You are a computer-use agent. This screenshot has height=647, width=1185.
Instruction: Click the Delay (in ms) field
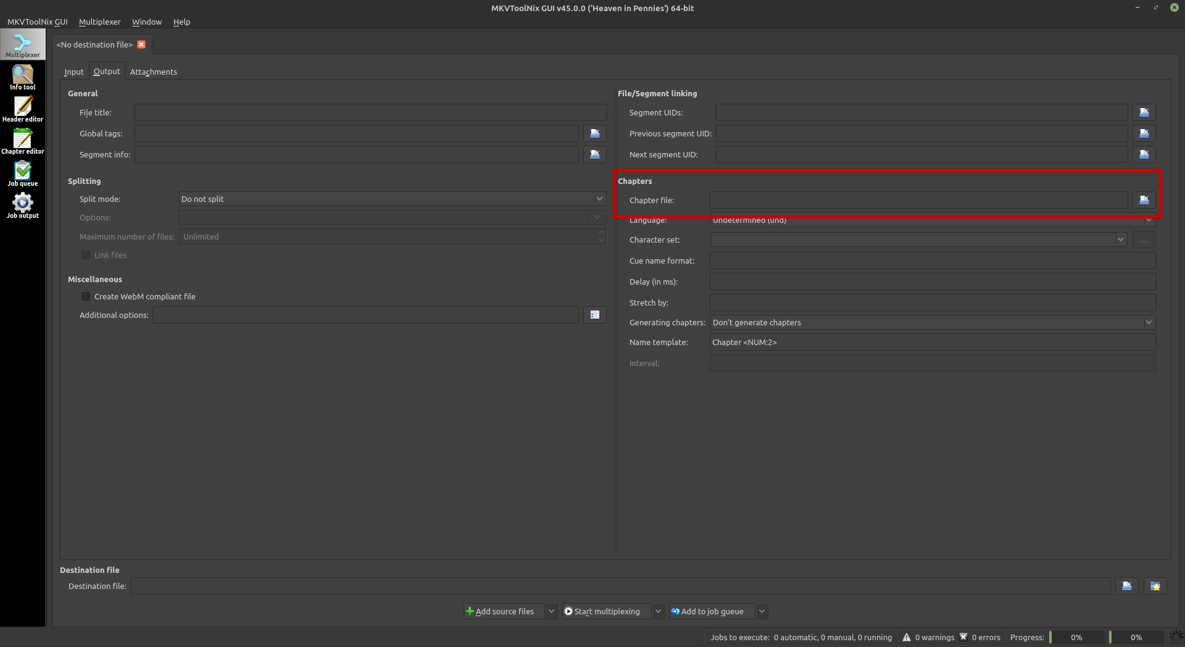click(x=933, y=282)
